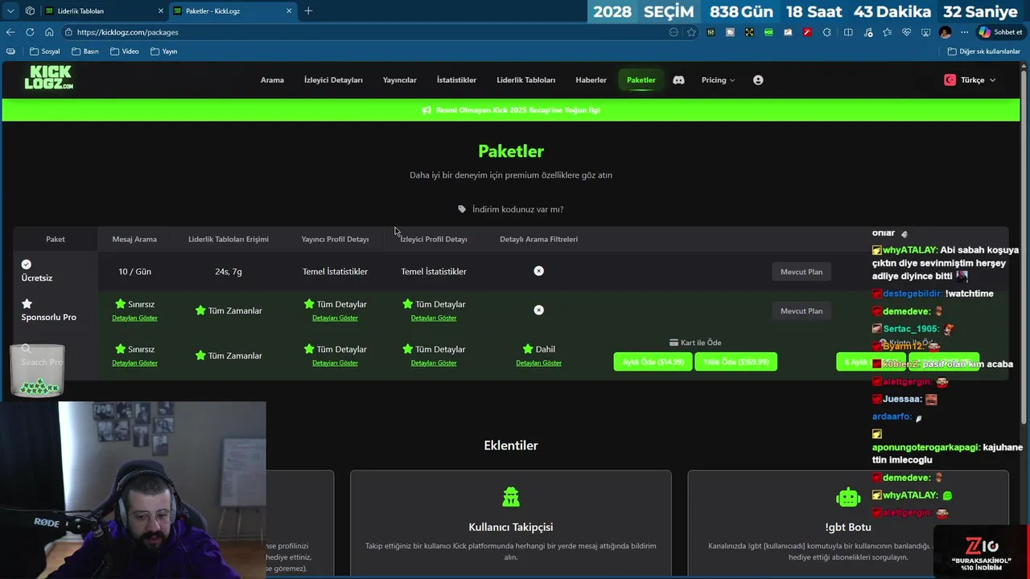The width and height of the screenshot is (1030, 579).
Task: Open browser favorites list icon
Action: (887, 32)
